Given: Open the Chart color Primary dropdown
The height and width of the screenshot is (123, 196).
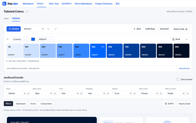Looking at the screenshot, I should pyautogui.click(x=149, y=93).
